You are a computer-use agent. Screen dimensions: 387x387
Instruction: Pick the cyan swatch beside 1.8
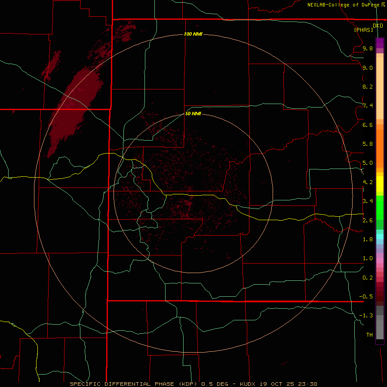click(380, 236)
